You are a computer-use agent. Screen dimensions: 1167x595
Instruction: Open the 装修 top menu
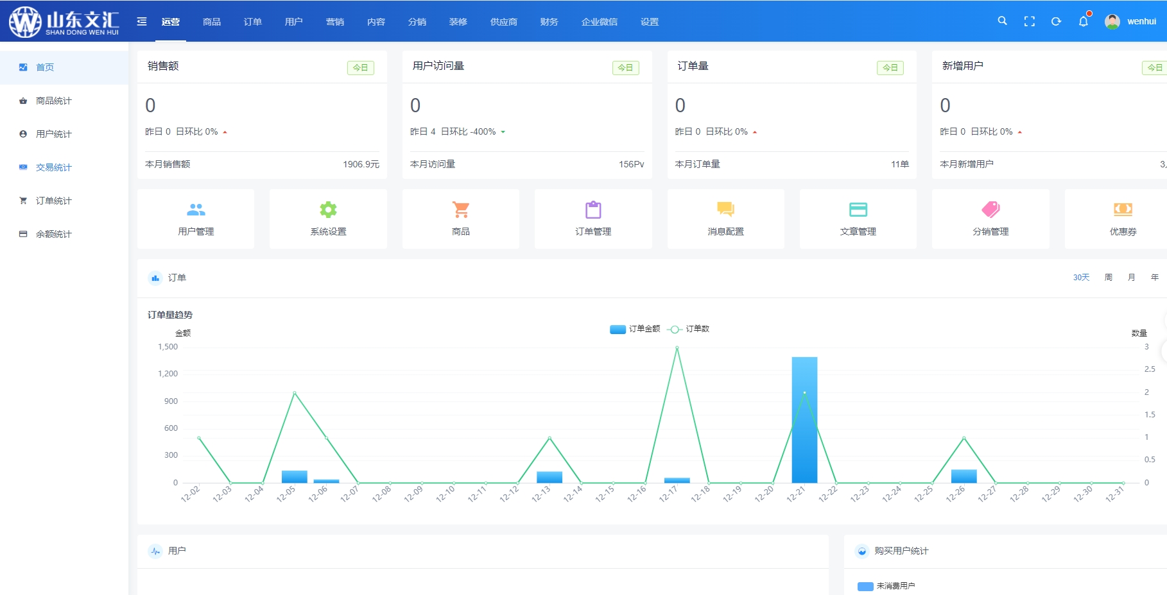click(458, 22)
